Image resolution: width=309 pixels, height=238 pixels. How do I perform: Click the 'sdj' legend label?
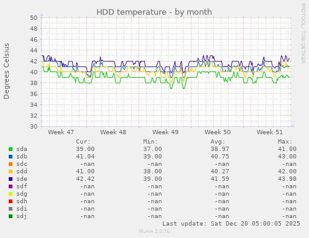coord(22,216)
